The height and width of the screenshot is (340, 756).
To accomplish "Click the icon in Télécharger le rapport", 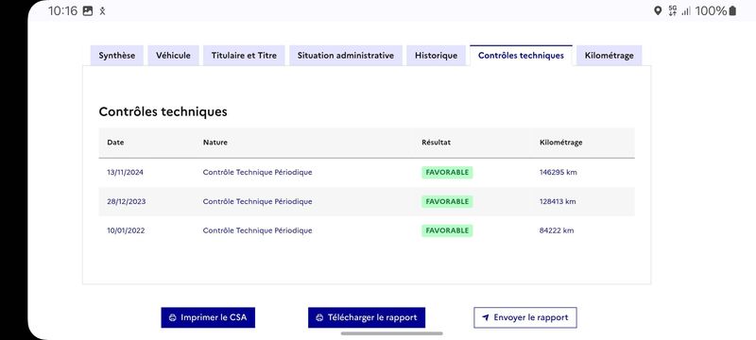I will 319,318.
